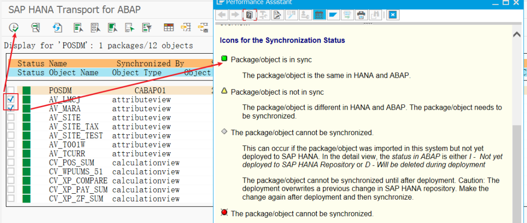Screen dimensions: 527x223
Task: Click the Choose Layout icon
Action: click(x=186, y=27)
